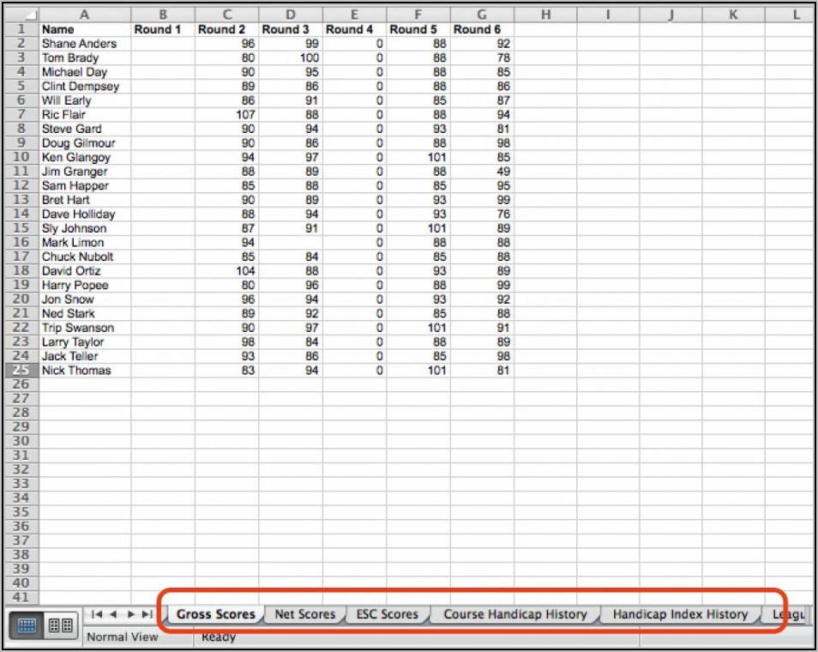Select the Jon Snow cell
The image size is (818, 652).
[x=85, y=299]
